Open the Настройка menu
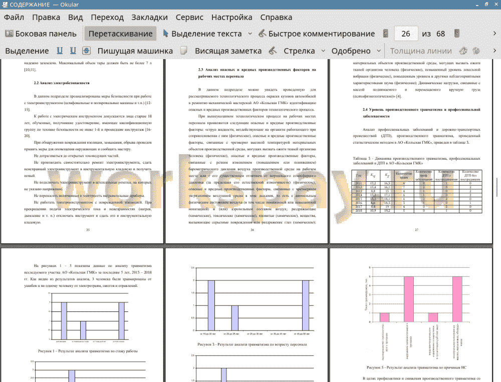Image resolution: width=501 pixels, height=382 pixels. click(231, 17)
